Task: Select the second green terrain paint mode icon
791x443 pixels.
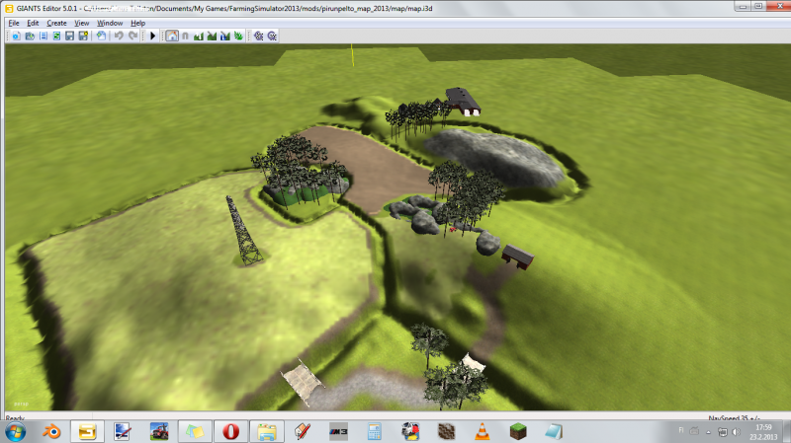Action: click(x=212, y=36)
